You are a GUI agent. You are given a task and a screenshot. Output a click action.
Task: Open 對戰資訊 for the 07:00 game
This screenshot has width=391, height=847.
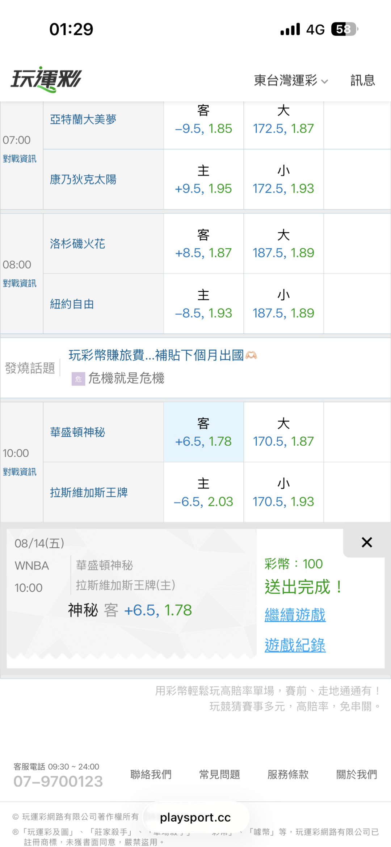20,159
